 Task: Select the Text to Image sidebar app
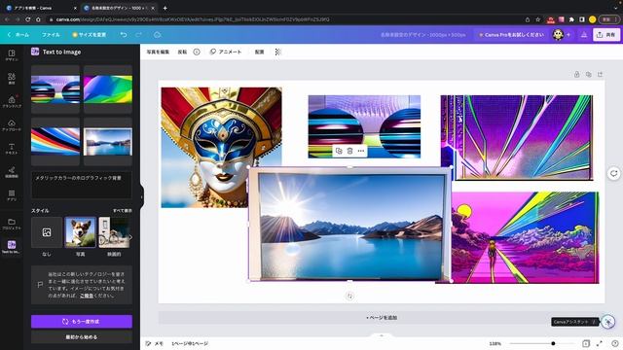pos(12,247)
